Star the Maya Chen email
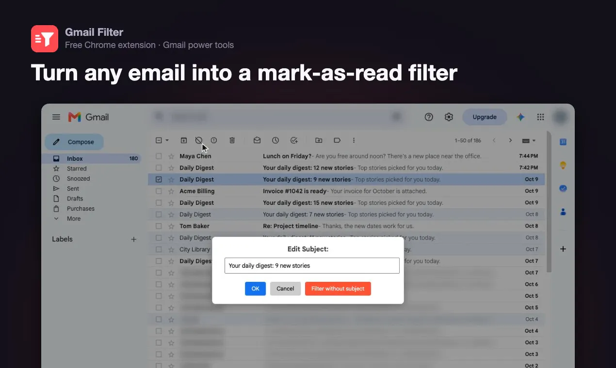Viewport: 616px width, 368px height. click(x=171, y=156)
